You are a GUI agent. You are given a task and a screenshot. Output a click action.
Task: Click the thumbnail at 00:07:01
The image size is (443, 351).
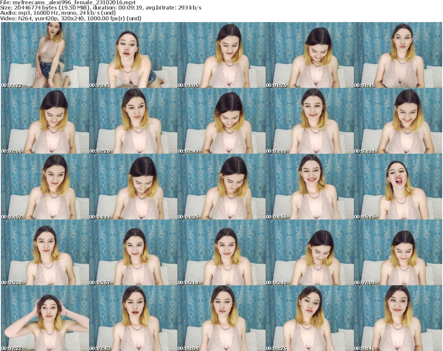398,253
